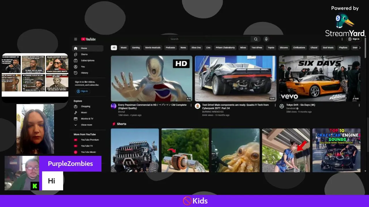Open channel avatar beside Tokyo Drift video

click(x=282, y=106)
